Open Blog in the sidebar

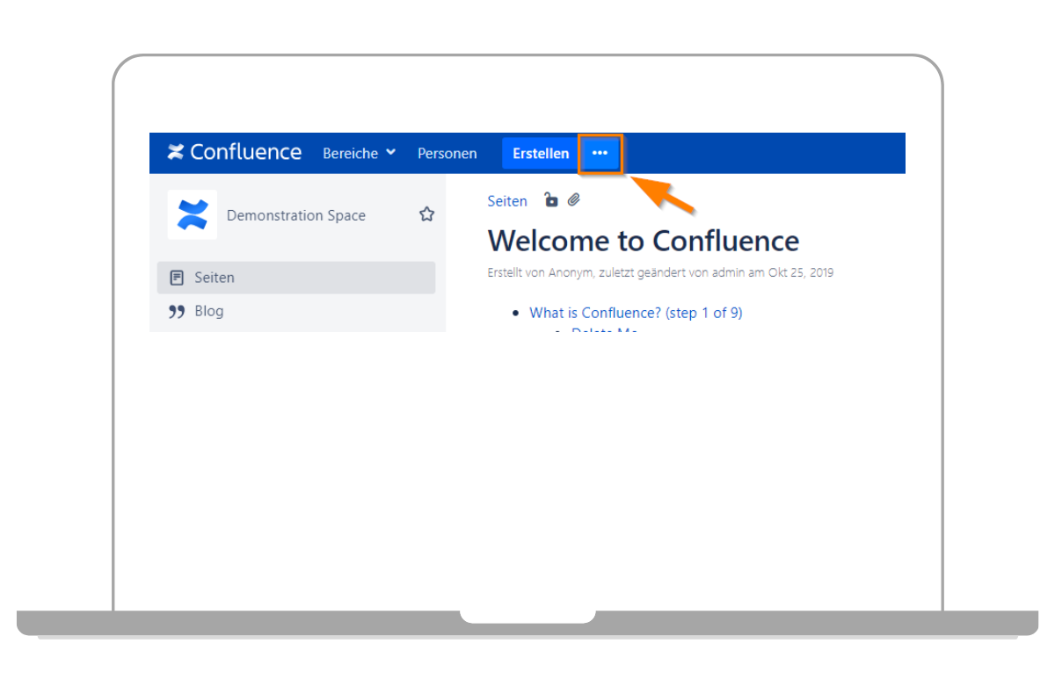(x=209, y=311)
